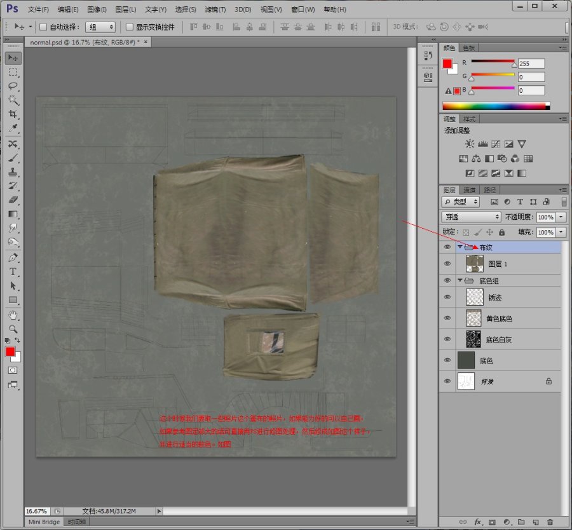The image size is (572, 530).
Task: Open the 不透明度 opacity dropdown arrow
Action: tap(561, 217)
